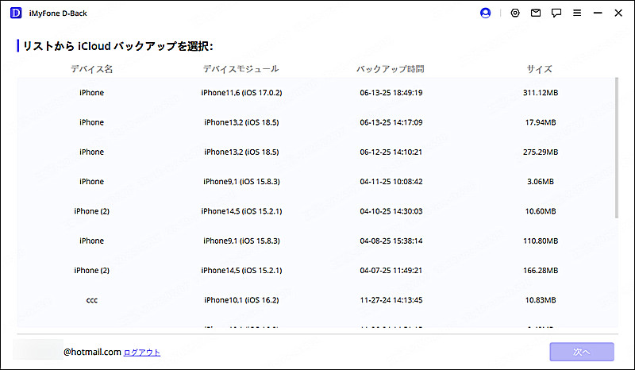
Task: Select backup dated 06-13-25 18:49:19
Action: coord(317,92)
